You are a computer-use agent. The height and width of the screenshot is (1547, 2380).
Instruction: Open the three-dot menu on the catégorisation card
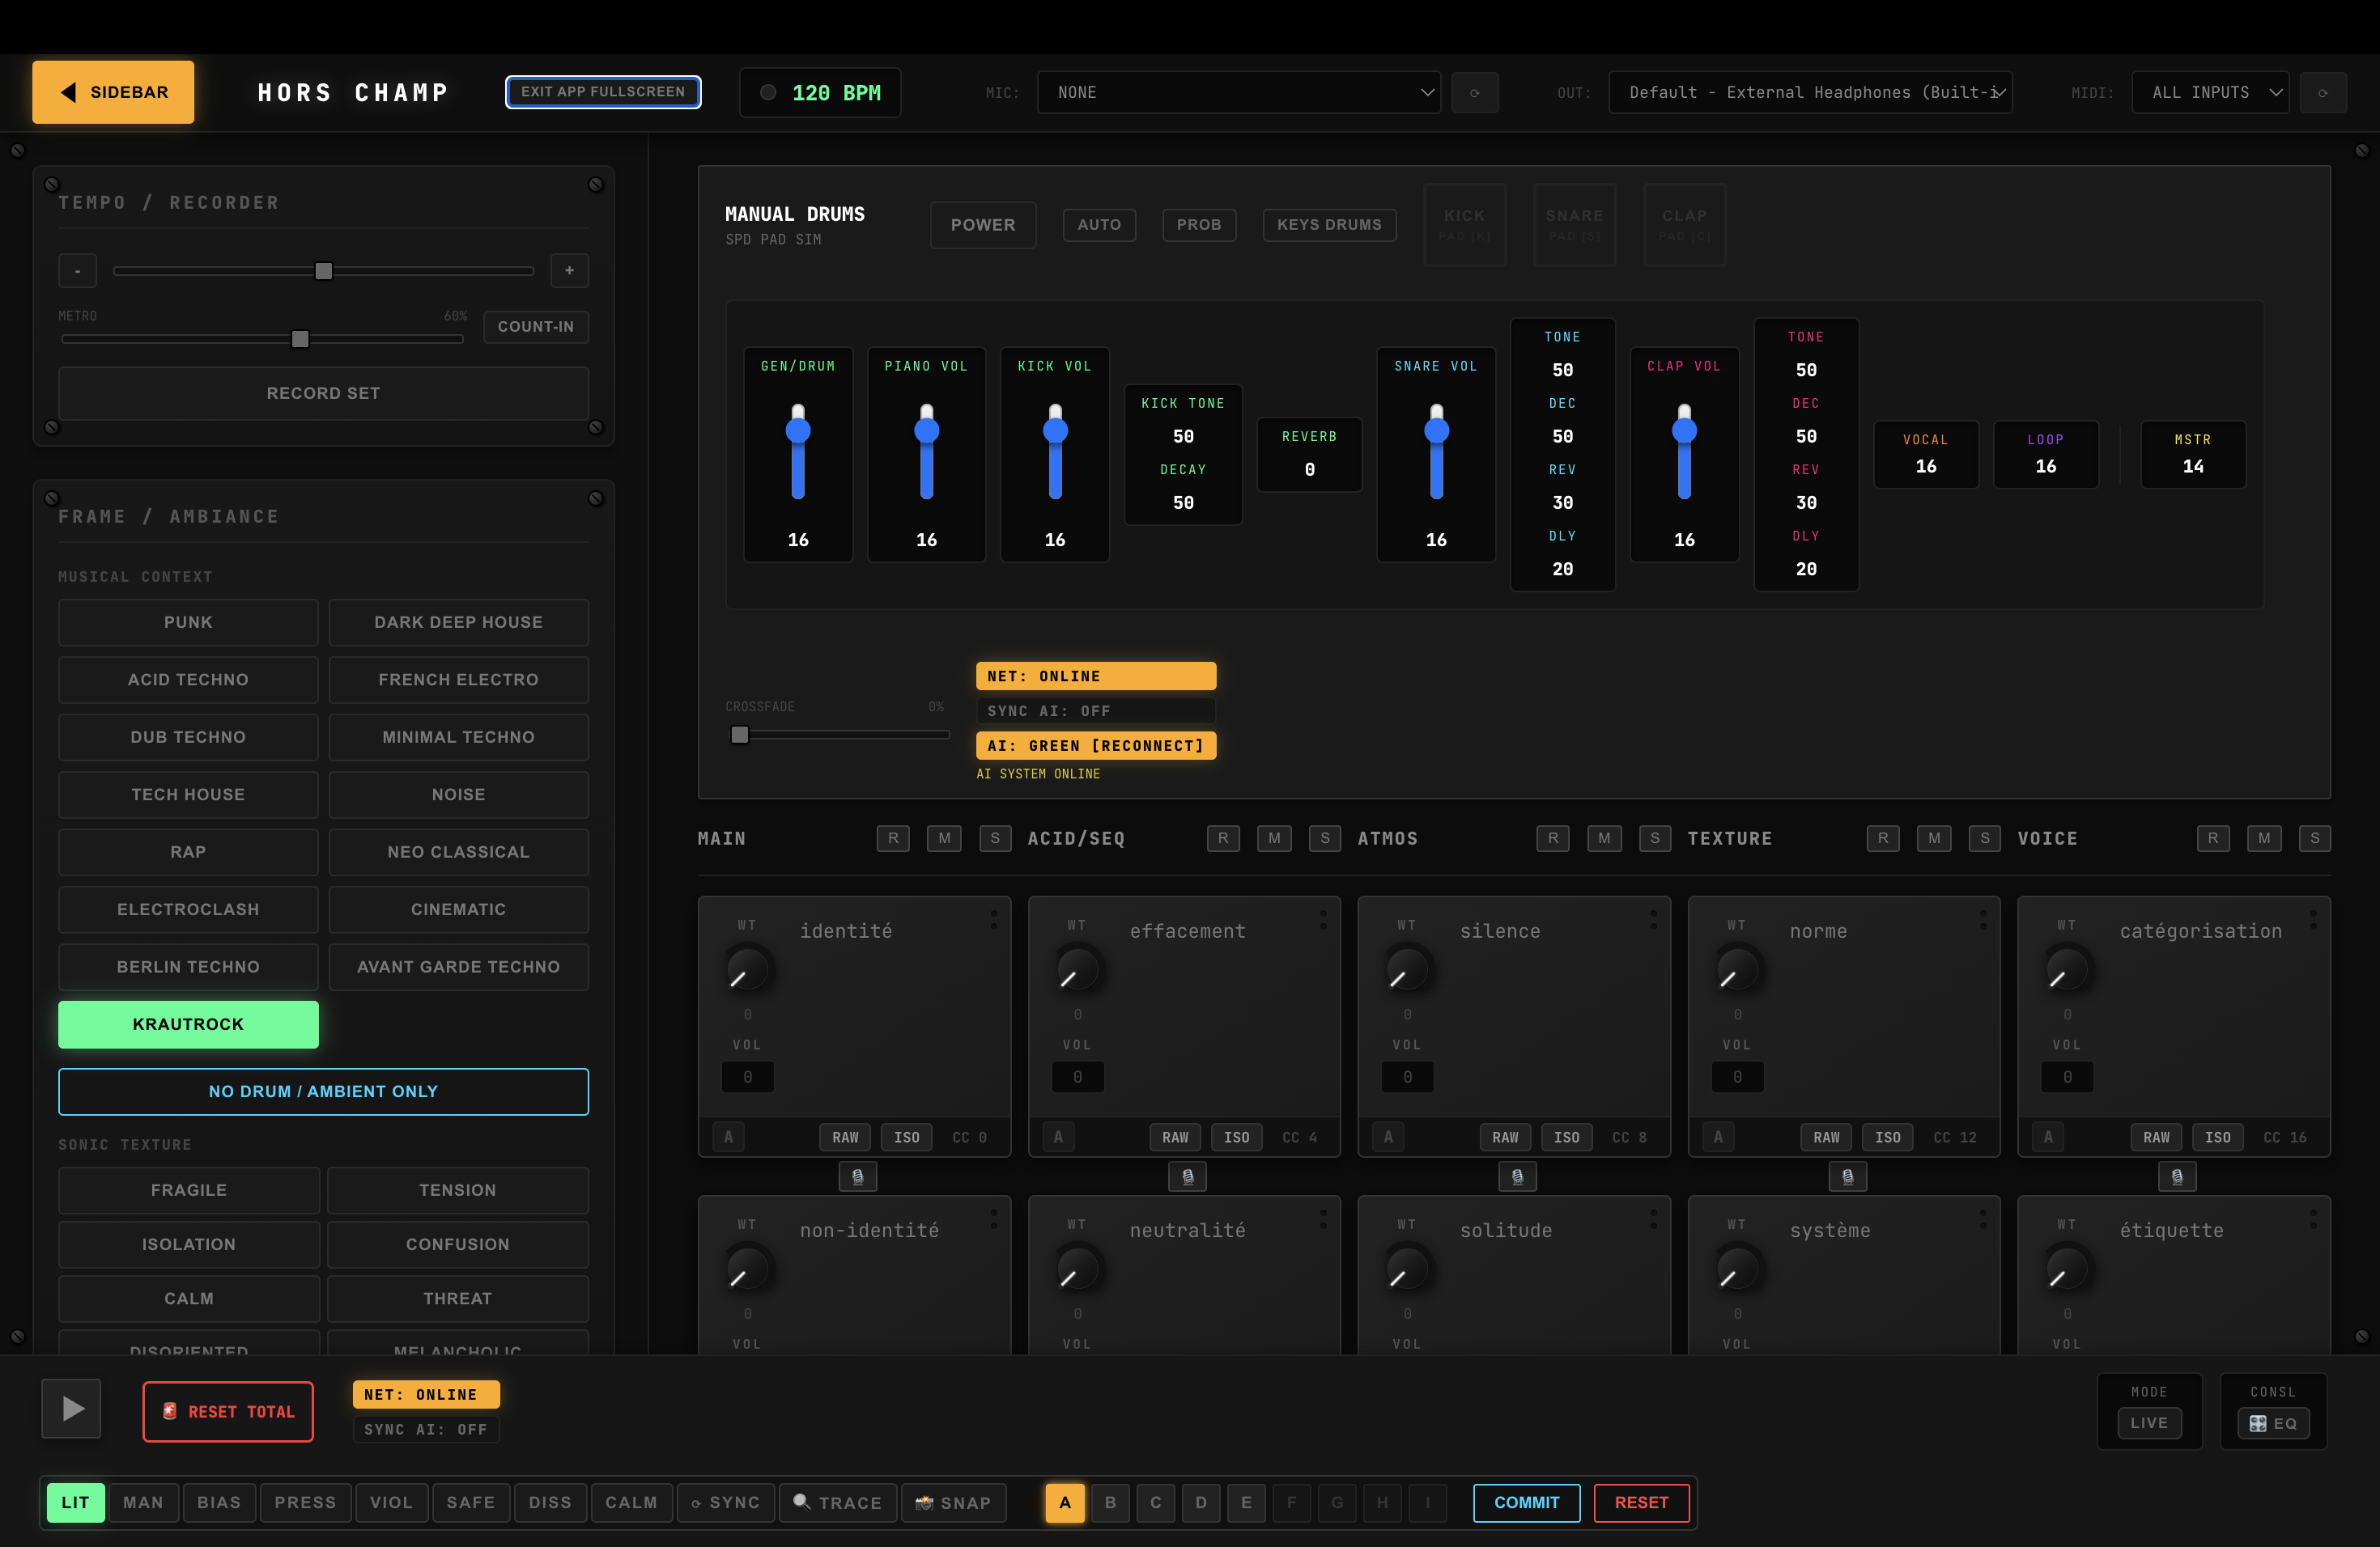point(2313,919)
